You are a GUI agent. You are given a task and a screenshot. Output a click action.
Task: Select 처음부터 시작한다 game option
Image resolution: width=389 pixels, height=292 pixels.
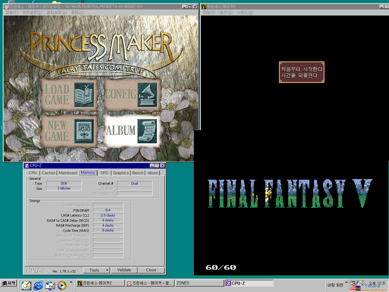pyautogui.click(x=301, y=69)
